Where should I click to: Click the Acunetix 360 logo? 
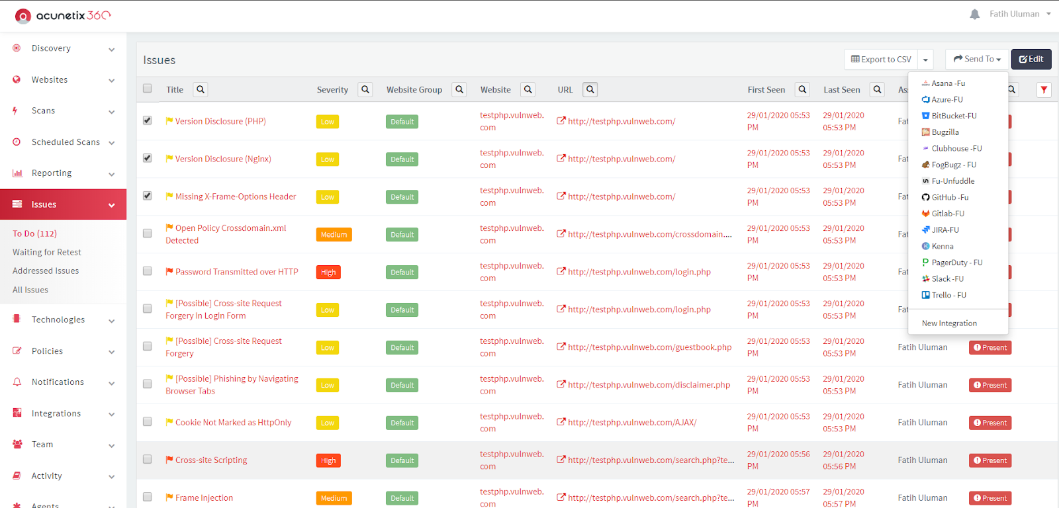(63, 15)
